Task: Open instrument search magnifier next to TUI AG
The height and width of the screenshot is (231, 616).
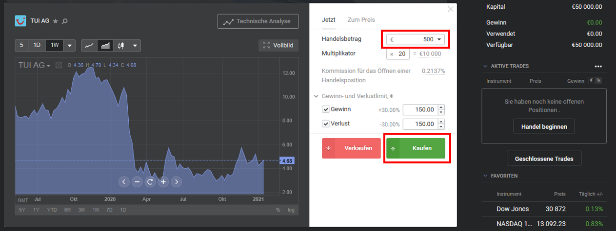Action: [64, 21]
